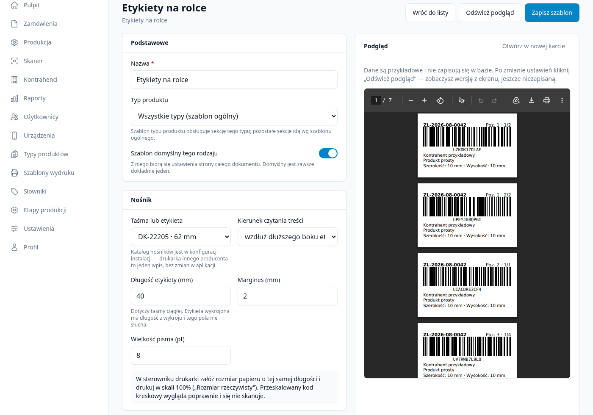This screenshot has height=415, width=593.
Task: Activate the draw annotation tool
Action: click(x=461, y=100)
